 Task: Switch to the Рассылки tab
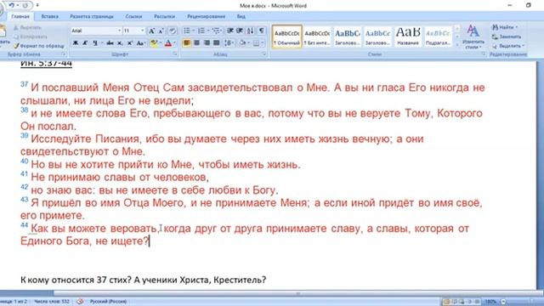[164, 16]
